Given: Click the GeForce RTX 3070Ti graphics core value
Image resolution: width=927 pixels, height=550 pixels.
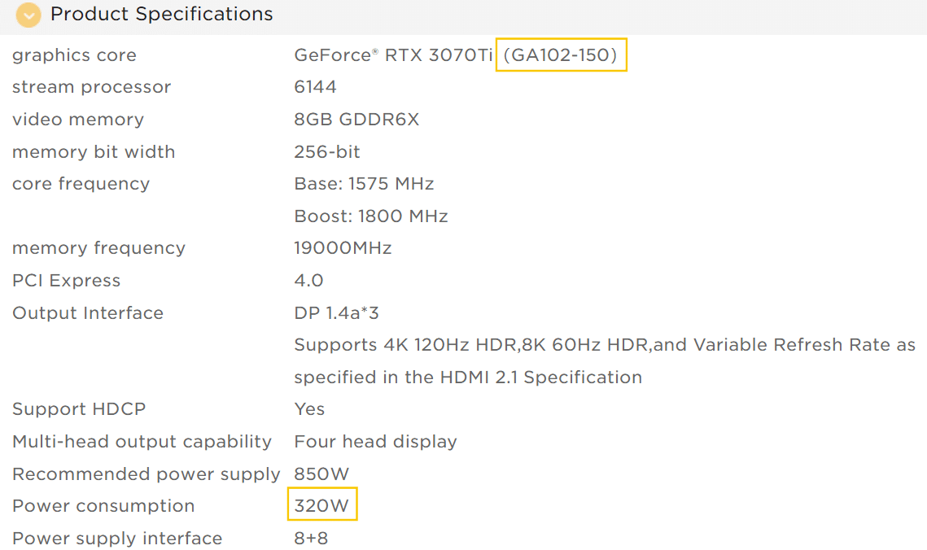Looking at the screenshot, I should click(x=393, y=55).
